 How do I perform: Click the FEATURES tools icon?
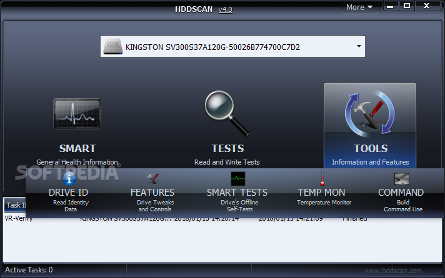pyautogui.click(x=152, y=179)
